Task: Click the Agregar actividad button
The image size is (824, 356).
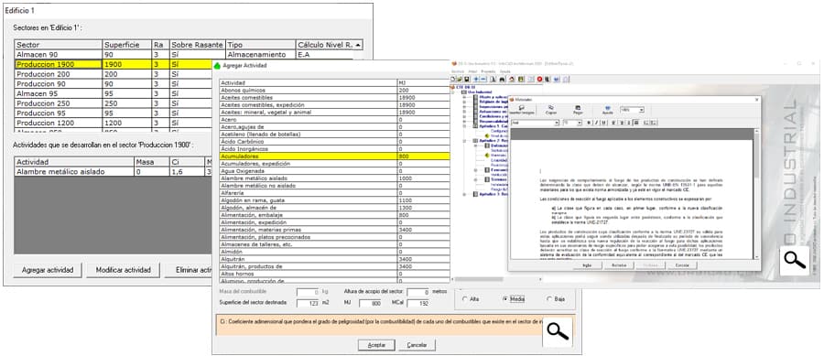Action: click(x=48, y=270)
